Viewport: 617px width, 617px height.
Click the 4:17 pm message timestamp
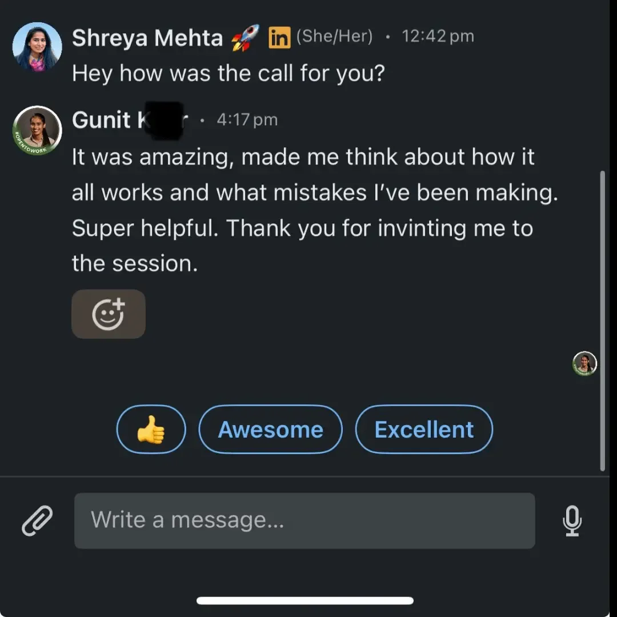(x=247, y=120)
